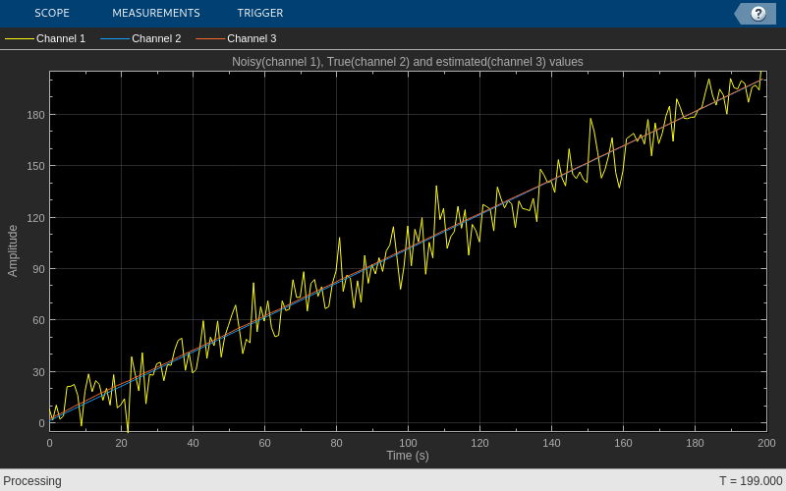Click x-axis tick label 60
The height and width of the screenshot is (491, 786).
point(264,443)
